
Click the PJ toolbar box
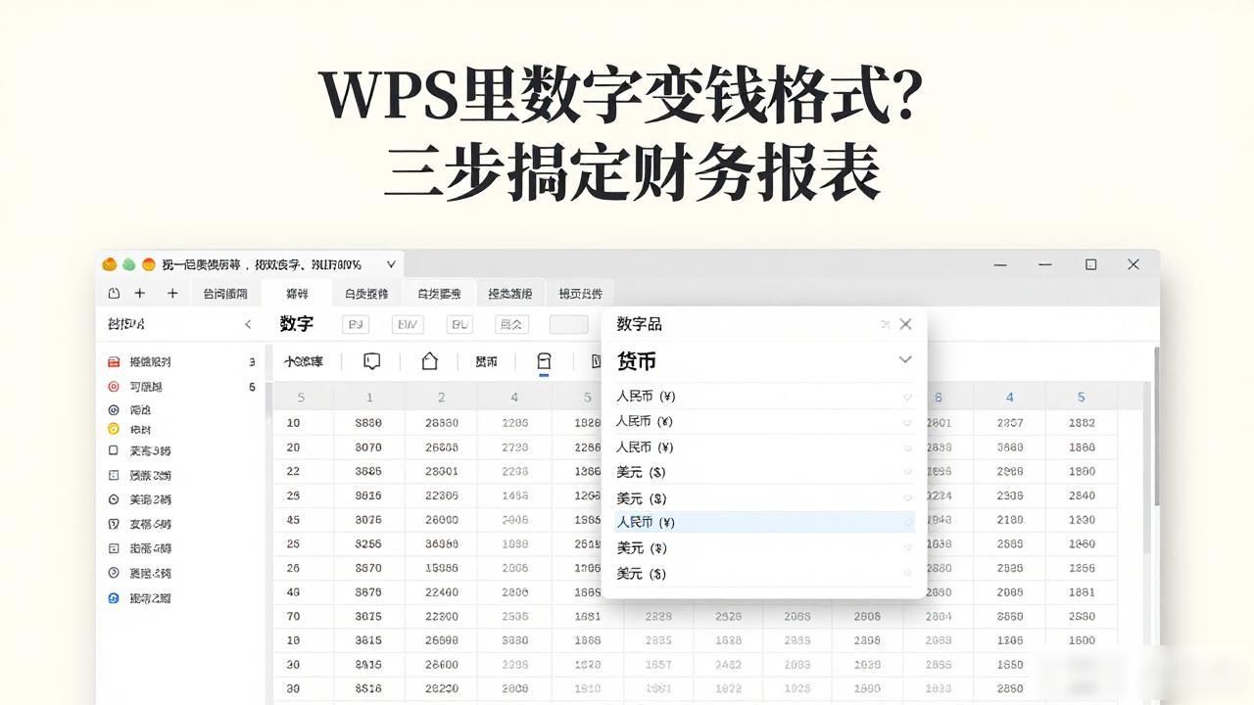[356, 324]
